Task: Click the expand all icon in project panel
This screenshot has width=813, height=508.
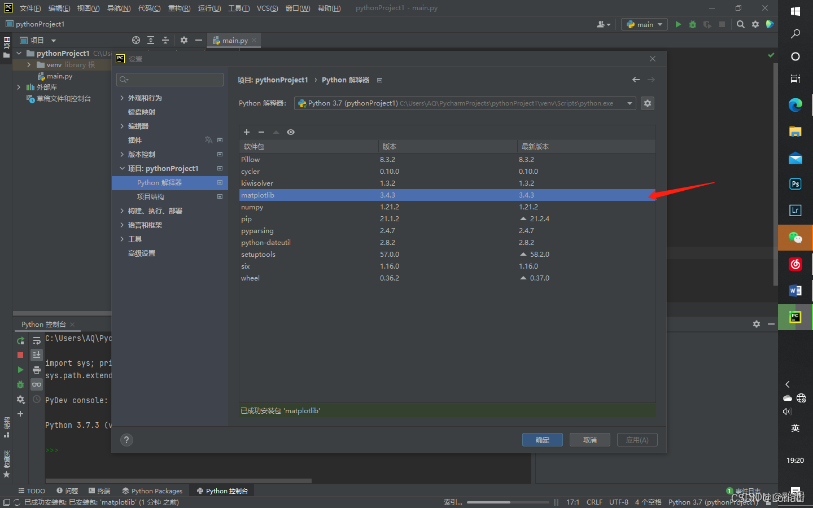Action: point(151,40)
